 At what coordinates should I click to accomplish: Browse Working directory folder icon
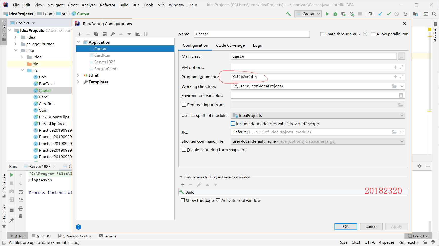point(394,86)
